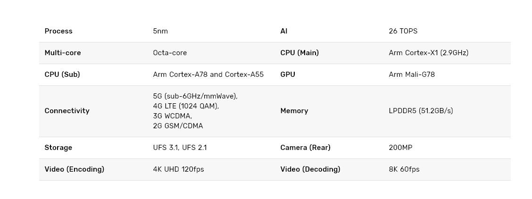Select the 26 TOPS value
The width and height of the screenshot is (532, 199).
pos(403,31)
